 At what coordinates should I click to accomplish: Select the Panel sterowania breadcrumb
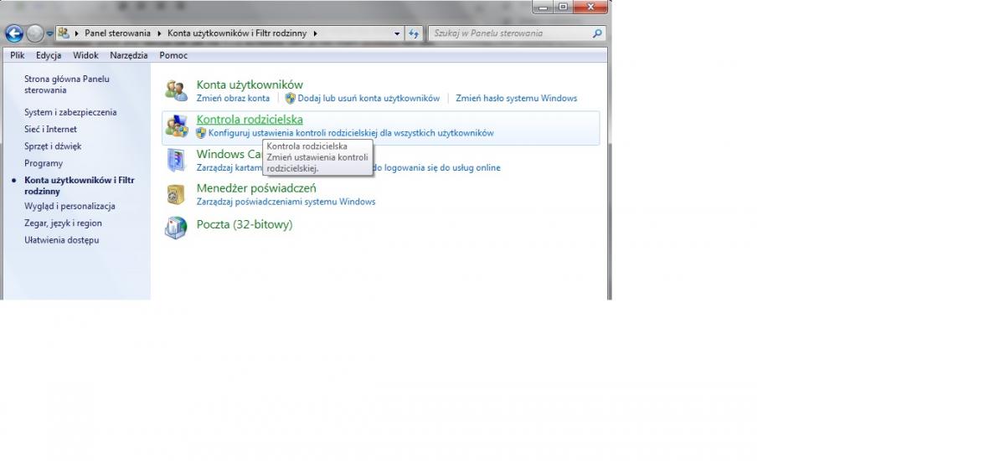(118, 33)
